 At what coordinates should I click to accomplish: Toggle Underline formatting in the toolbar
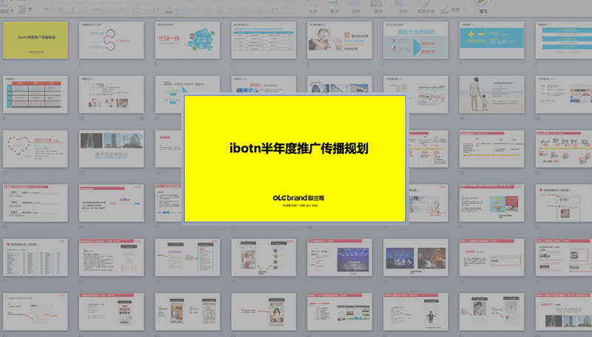pyautogui.click(x=85, y=10)
